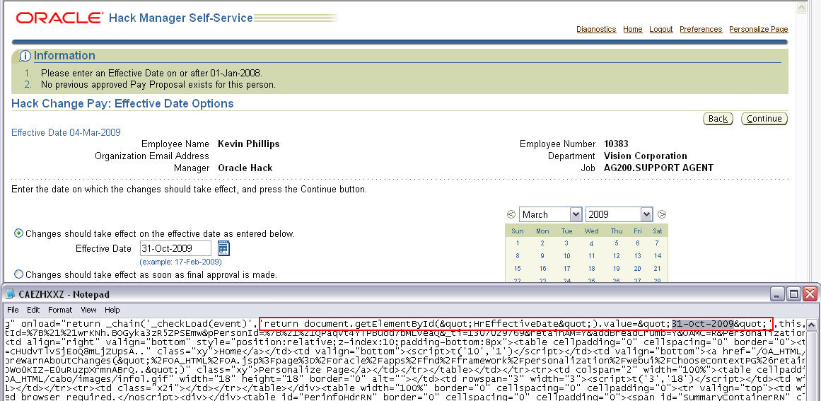Select day 20 in the calendar
The height and width of the screenshot is (401, 821).
click(638, 269)
